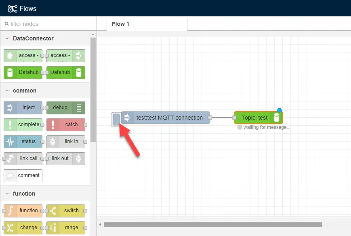Select the comment node in the palette
The image size is (351, 236).
[23, 175]
